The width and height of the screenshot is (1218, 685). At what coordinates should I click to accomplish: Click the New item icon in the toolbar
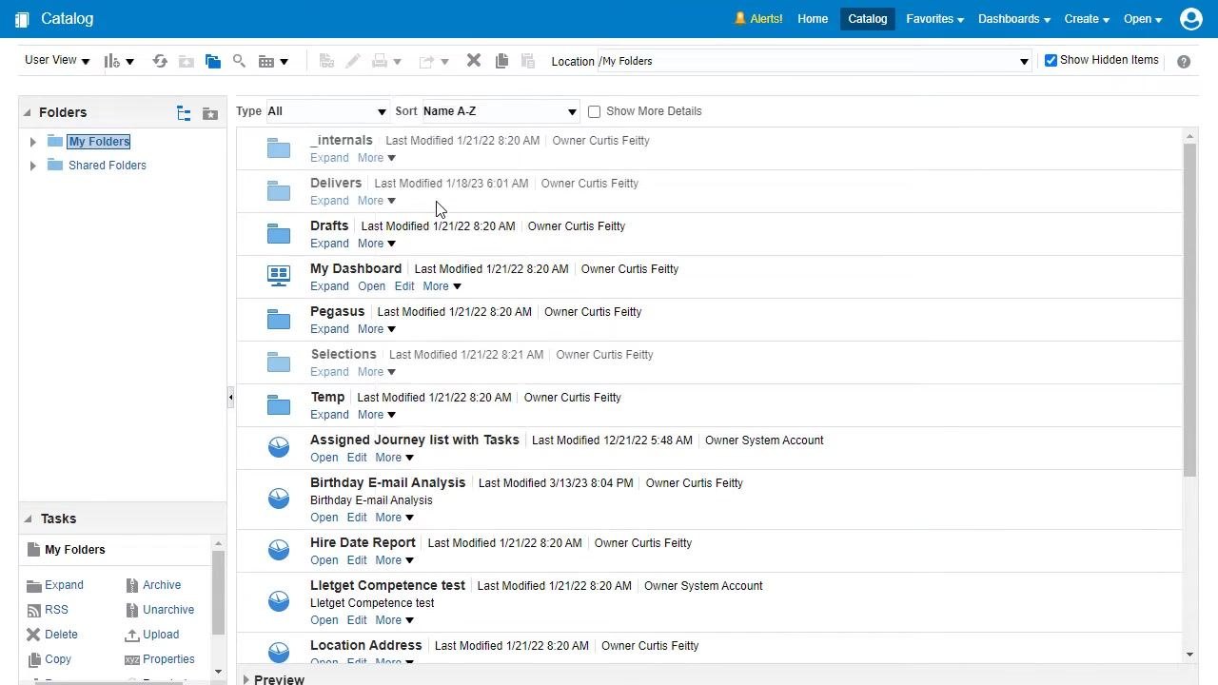(x=118, y=61)
